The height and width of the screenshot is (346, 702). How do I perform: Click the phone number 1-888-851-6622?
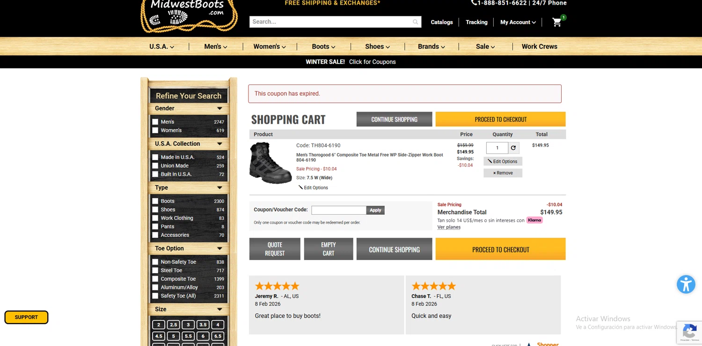502,3
